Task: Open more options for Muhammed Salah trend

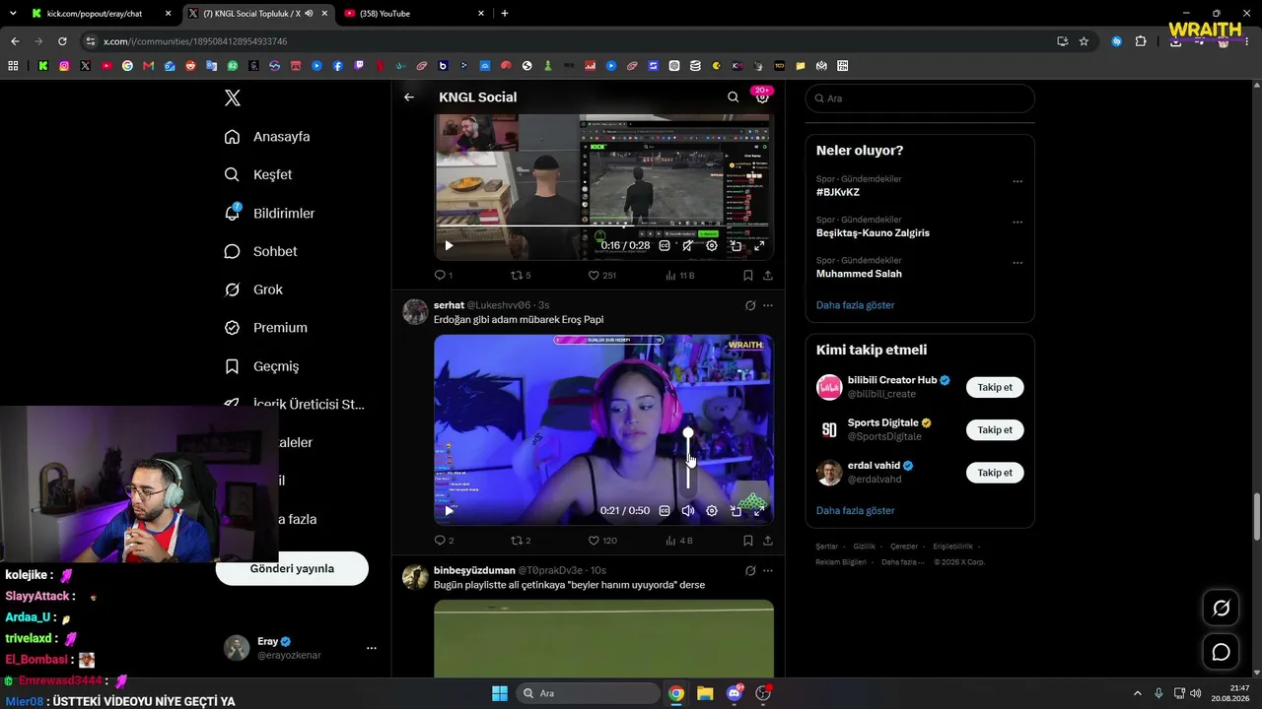Action: [x=1017, y=263]
